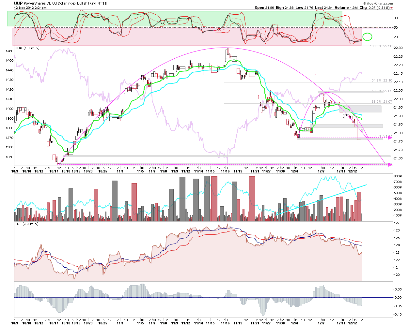Click the red down arrow beside the change value
Image resolution: width=408 pixels, height=326 pixels.
point(392,8)
